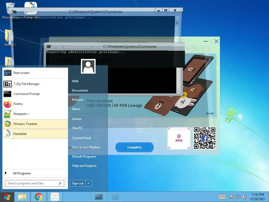269x202 pixels.
Task: Open Notepad++ from the Start menu
Action: tap(35, 114)
